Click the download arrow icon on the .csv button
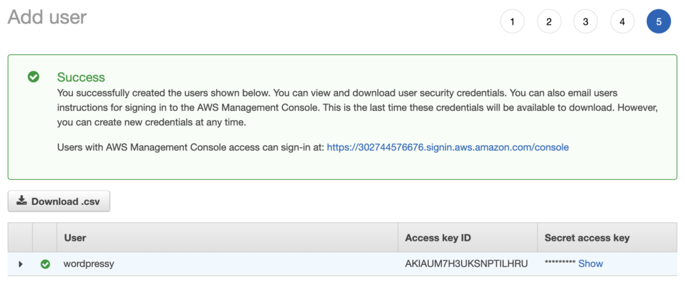This screenshot has height=283, width=685. pyautogui.click(x=21, y=201)
